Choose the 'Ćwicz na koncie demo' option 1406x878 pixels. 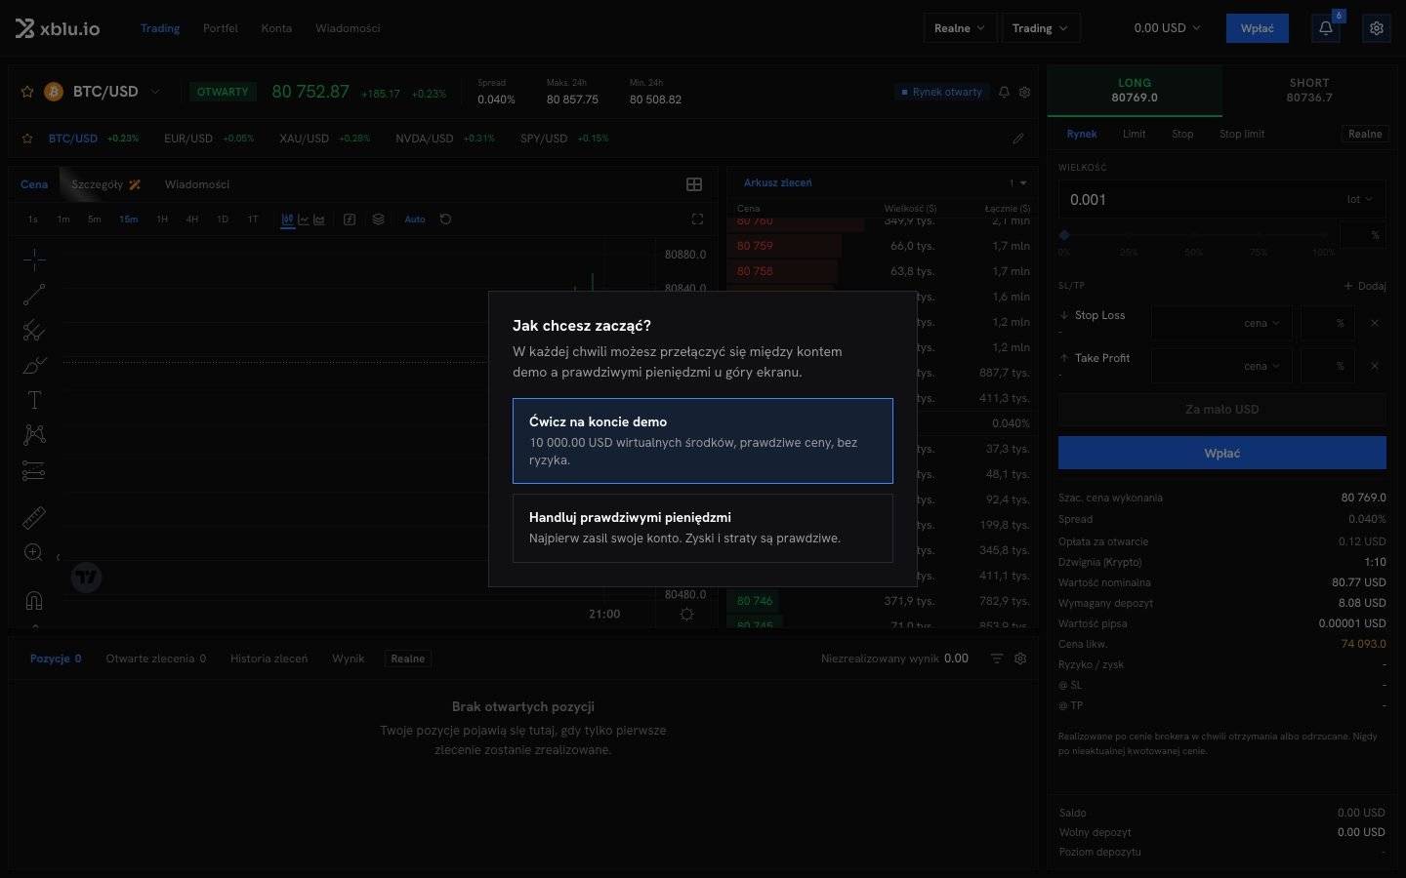[x=703, y=441]
